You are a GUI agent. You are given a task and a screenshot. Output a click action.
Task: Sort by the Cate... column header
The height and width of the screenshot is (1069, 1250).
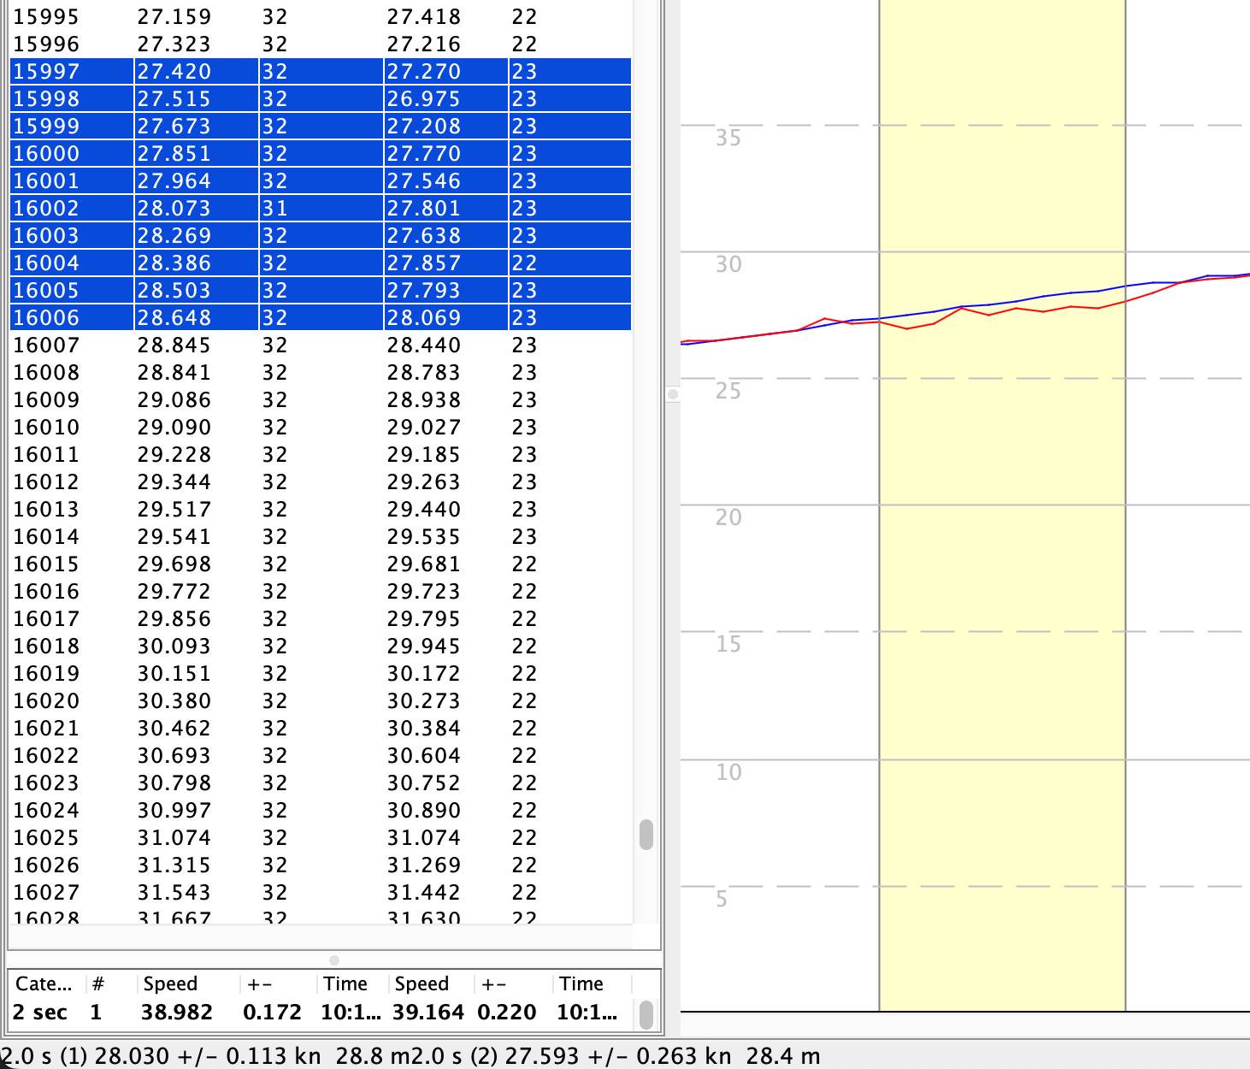coord(44,983)
